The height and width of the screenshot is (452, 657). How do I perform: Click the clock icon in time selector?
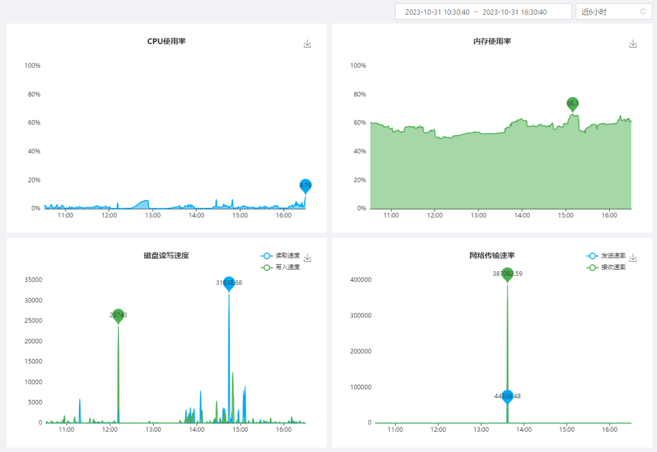(x=643, y=12)
